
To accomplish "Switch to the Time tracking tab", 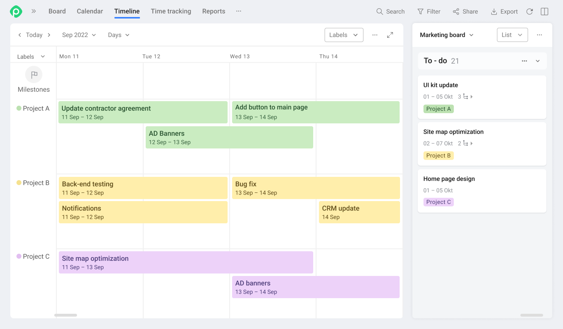I will 171,12.
